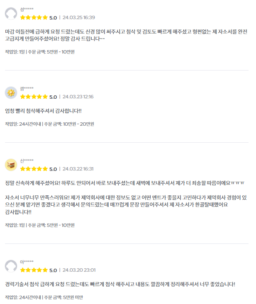This screenshot has height=304, width=256.
Task: Click star rating on 24.03.25 review
Action: coord(34,17)
